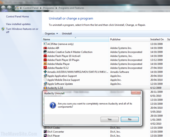Click the Apple Software Update icon
The height and width of the screenshot is (137, 170).
coord(45,84)
